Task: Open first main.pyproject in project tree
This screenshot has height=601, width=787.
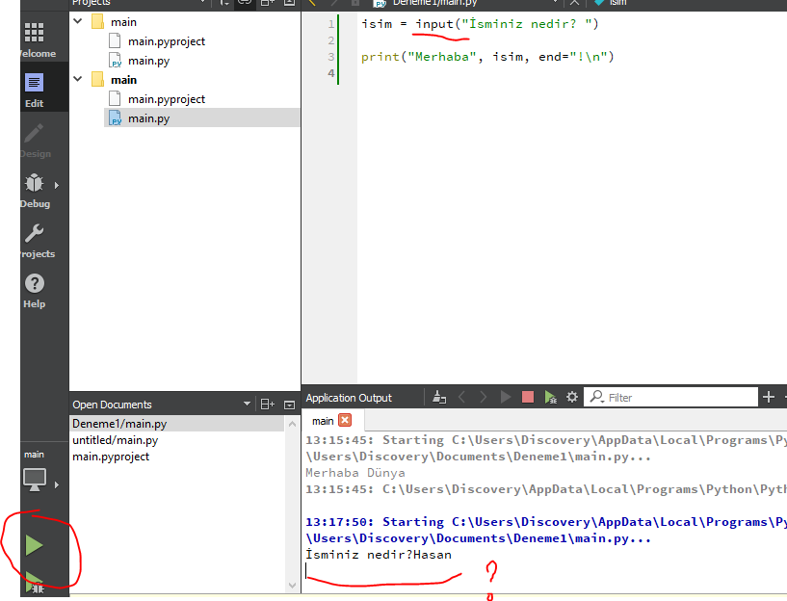Action: (166, 41)
